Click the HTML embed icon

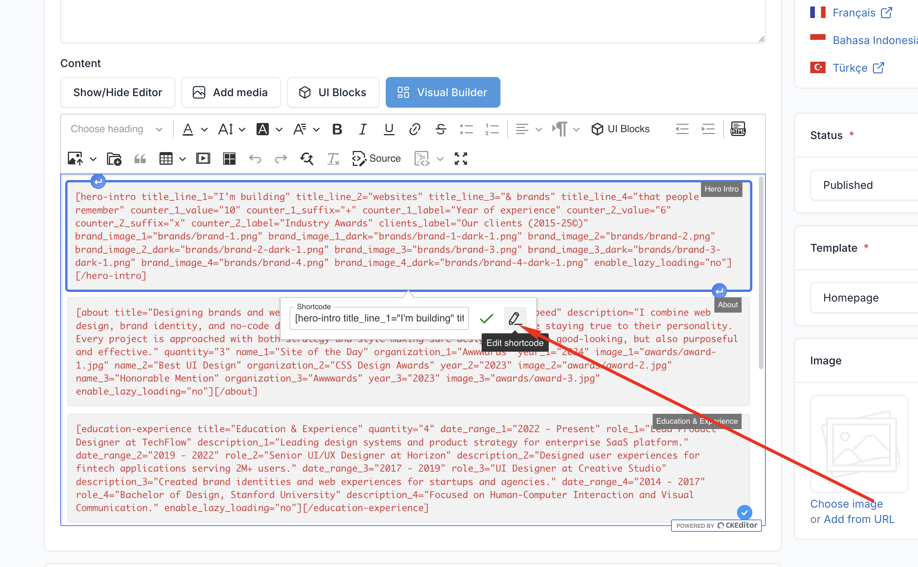tap(738, 129)
